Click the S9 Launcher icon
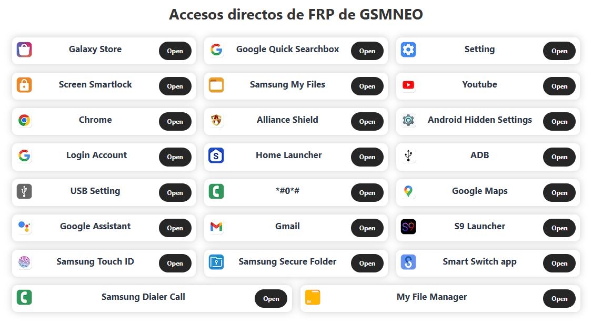The width and height of the screenshot is (592, 322). [x=408, y=227]
